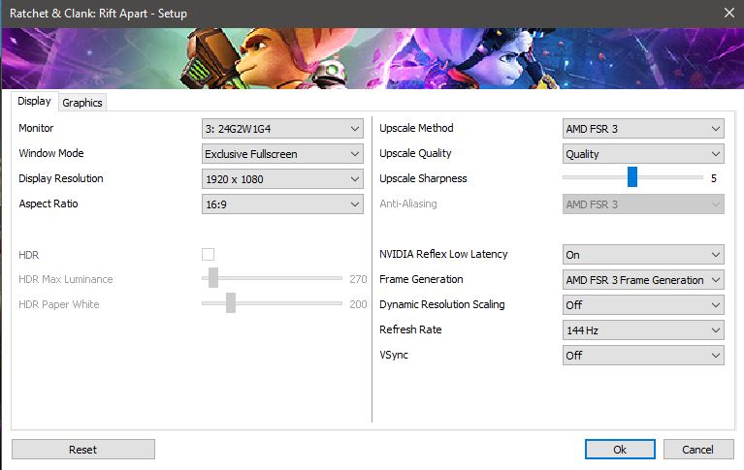744x470 pixels.
Task: Open the Aspect Ratio dropdown
Action: coord(282,204)
